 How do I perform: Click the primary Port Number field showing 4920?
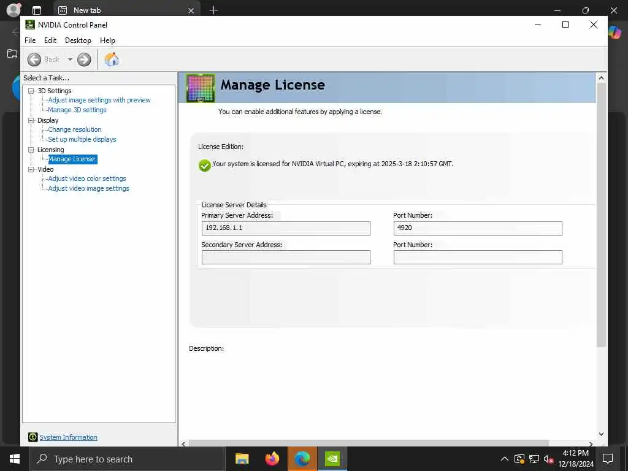pos(477,228)
